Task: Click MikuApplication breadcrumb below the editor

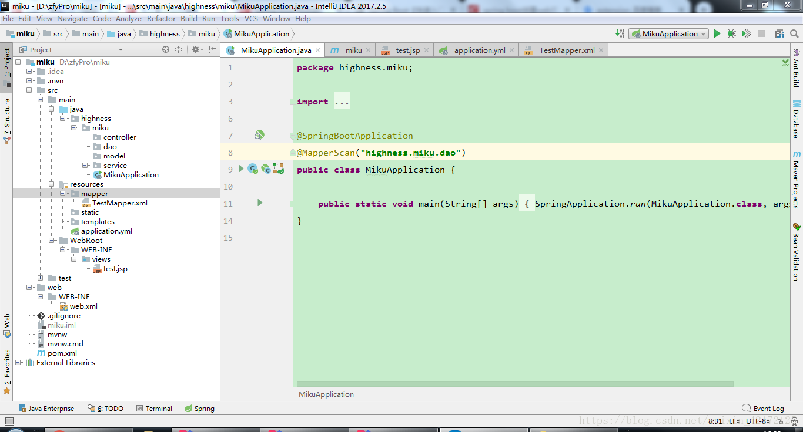Action: (326, 394)
